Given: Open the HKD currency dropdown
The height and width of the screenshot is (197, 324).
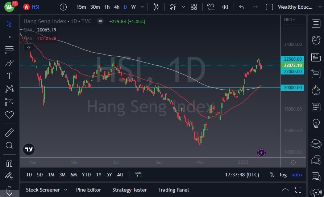Looking at the screenshot, I should coord(290,20).
